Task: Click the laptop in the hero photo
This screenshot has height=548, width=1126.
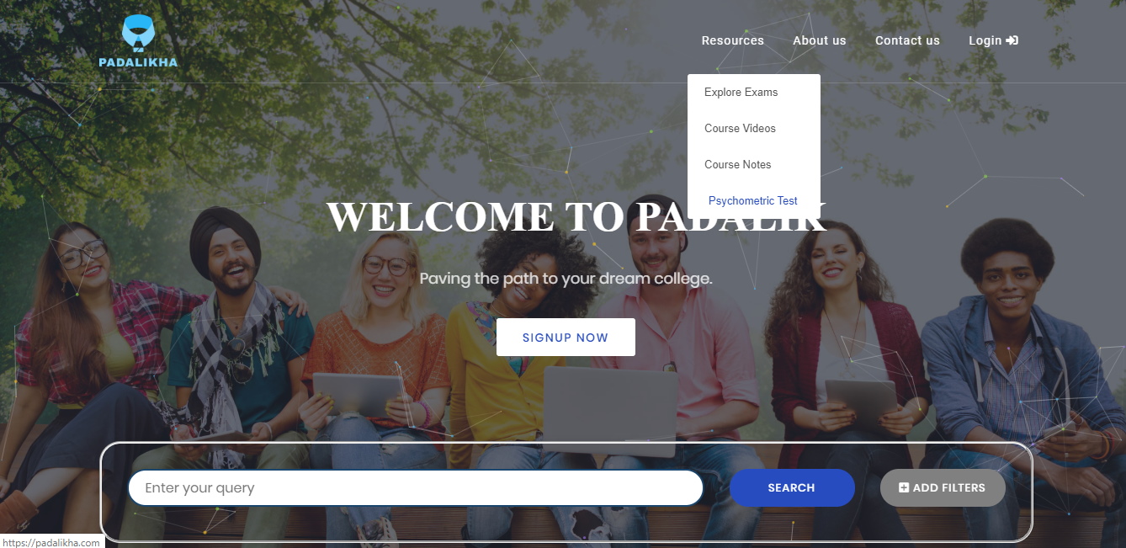Action: pos(610,411)
